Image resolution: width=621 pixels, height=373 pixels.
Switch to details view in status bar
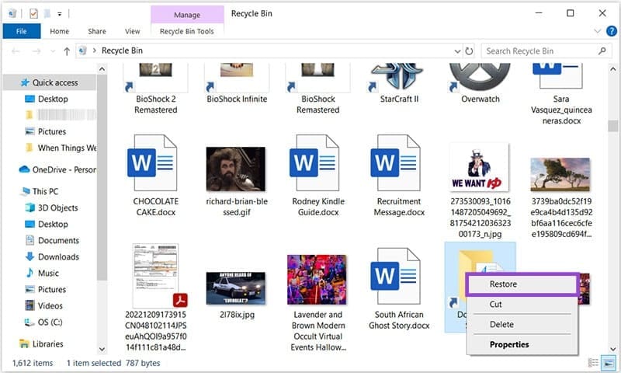click(x=594, y=363)
